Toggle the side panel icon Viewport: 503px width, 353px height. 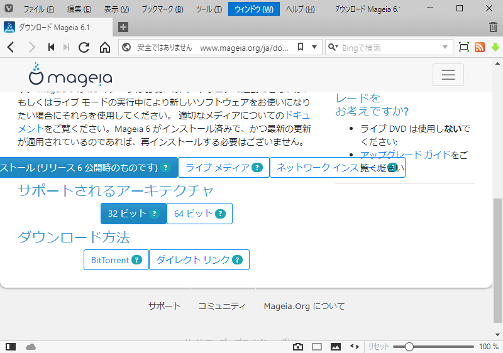11,347
